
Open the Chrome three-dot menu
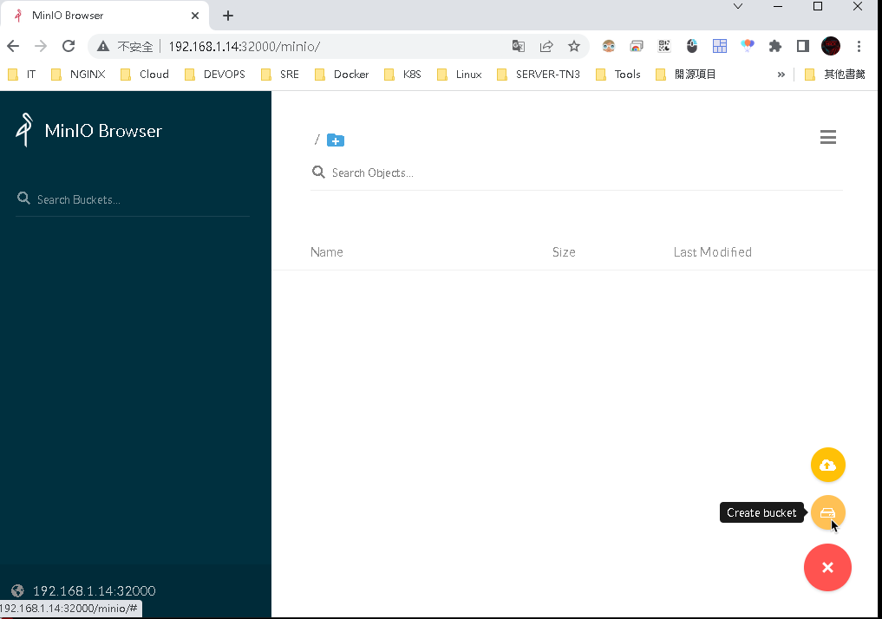pyautogui.click(x=859, y=46)
